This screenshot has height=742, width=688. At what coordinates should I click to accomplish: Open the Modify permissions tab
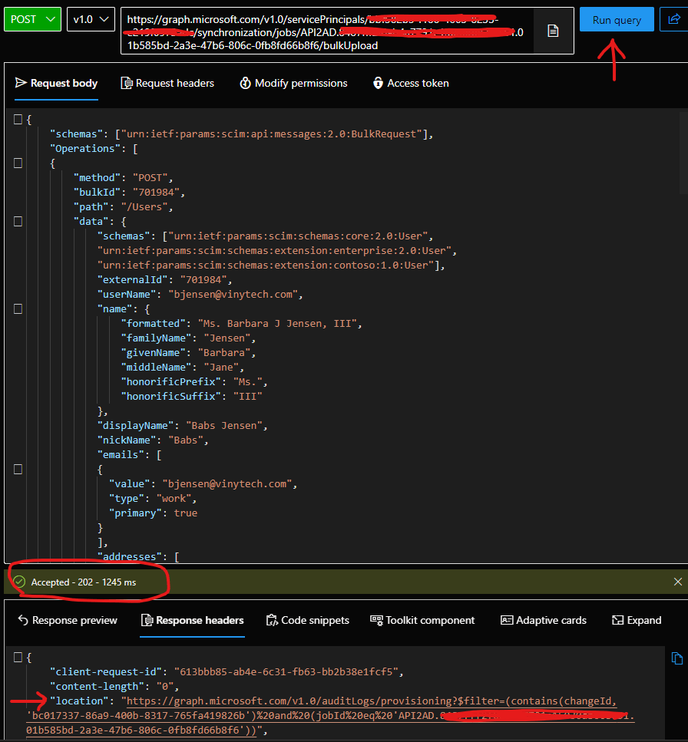[293, 83]
